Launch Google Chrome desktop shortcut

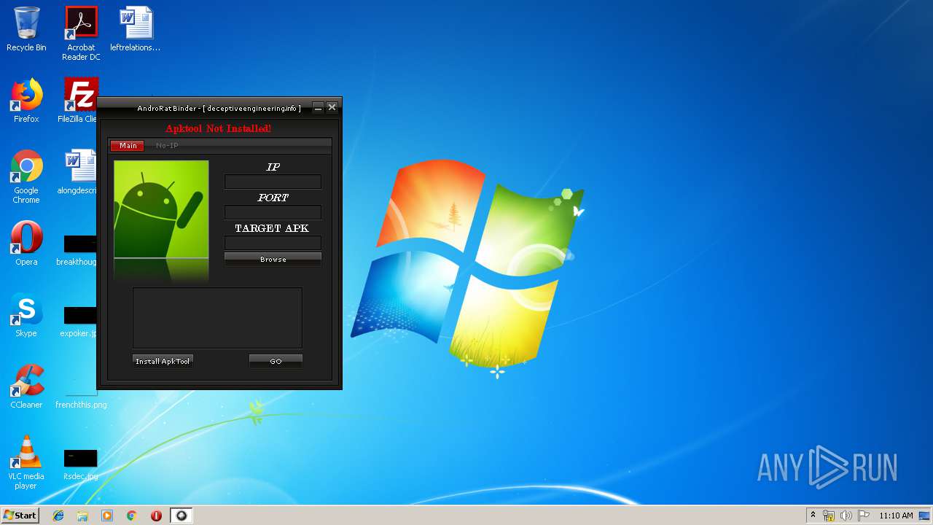(x=26, y=176)
